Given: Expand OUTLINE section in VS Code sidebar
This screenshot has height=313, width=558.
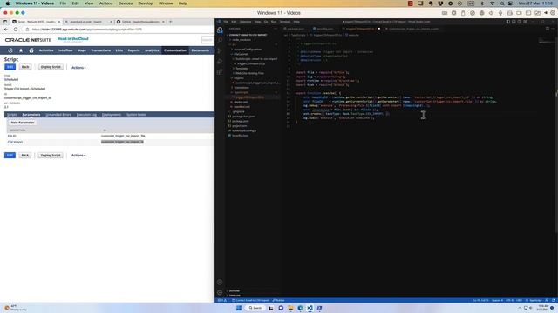Looking at the screenshot, I should pos(235,291).
